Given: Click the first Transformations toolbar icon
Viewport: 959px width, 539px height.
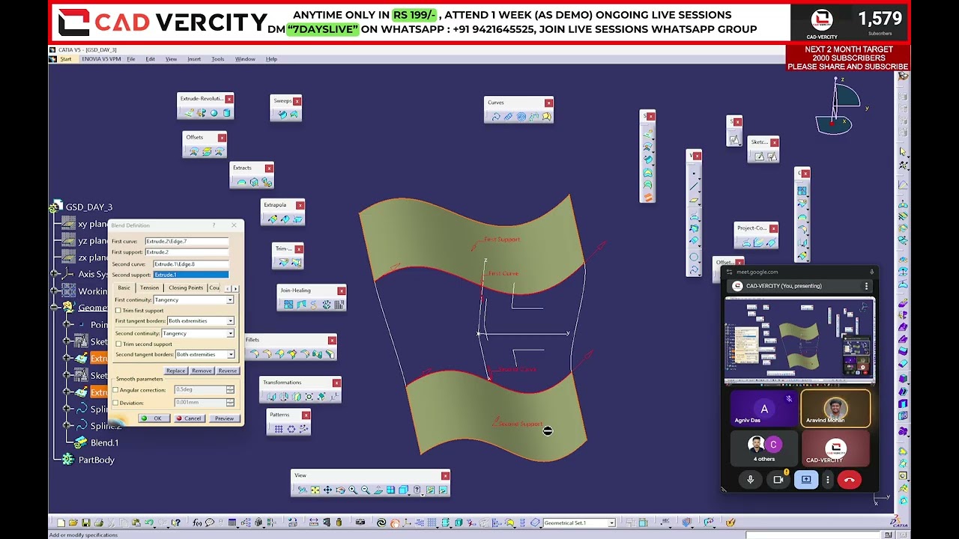Looking at the screenshot, I should pyautogui.click(x=270, y=397).
